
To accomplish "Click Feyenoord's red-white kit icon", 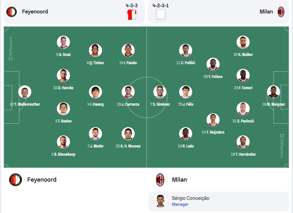I will tap(132, 14).
